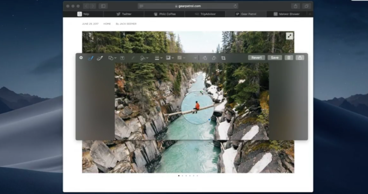The image size is (368, 194).
Task: Go forward in Safari history
Action: pyautogui.click(x=93, y=6)
